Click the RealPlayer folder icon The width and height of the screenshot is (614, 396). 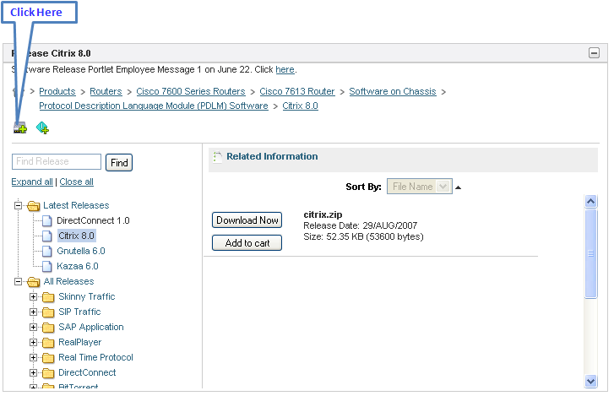(48, 343)
